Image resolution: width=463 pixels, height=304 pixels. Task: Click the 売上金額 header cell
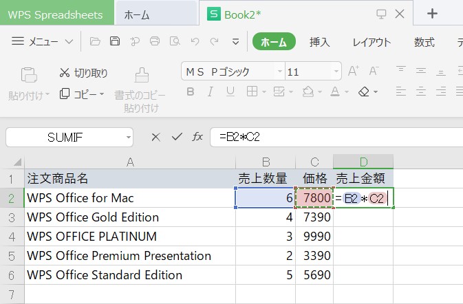coord(363,179)
